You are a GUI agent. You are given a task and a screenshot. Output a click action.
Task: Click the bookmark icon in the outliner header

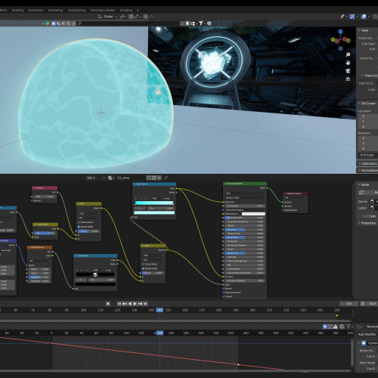(187, 23)
